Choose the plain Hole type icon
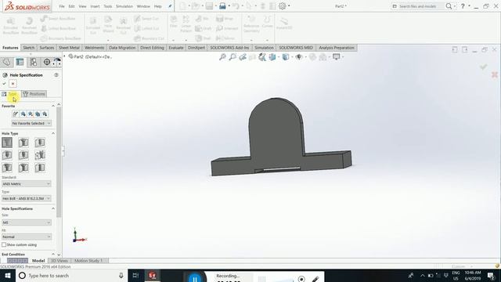The image size is (501, 282). pyautogui.click(x=40, y=143)
